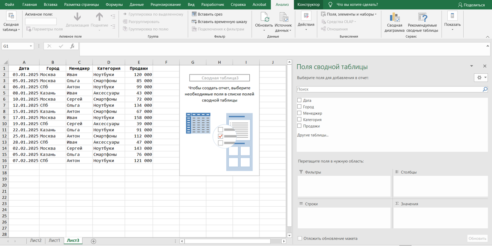The width and height of the screenshot is (492, 246).
Task: Click Вставить срез slicer icon
Action: 194,14
